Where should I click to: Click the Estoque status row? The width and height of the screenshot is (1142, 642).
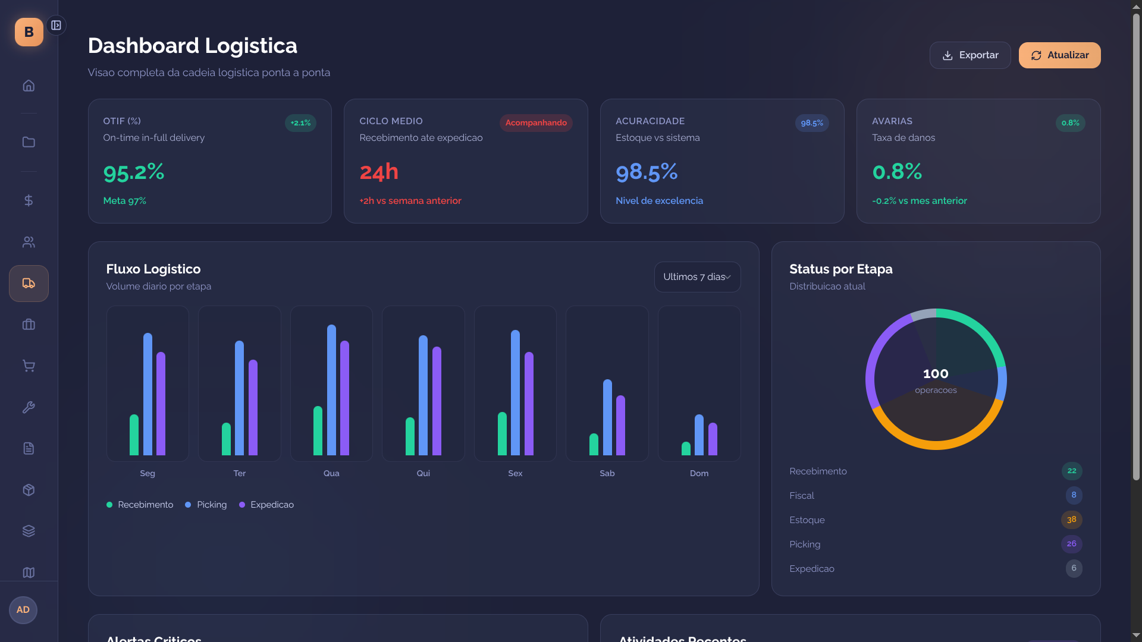(x=936, y=520)
